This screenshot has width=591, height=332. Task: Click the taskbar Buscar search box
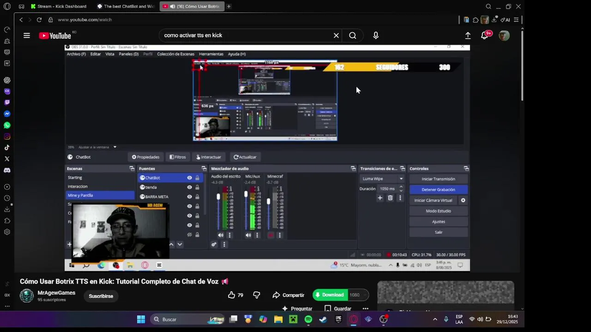(x=188, y=319)
